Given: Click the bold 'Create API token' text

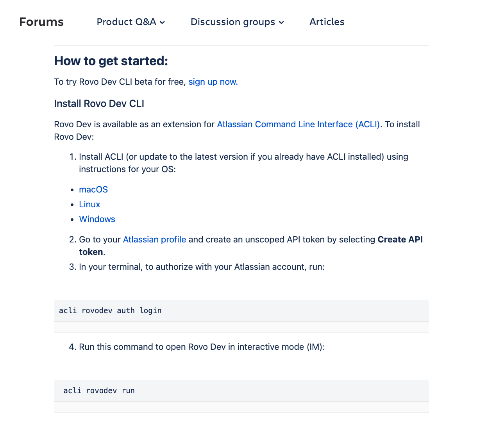Looking at the screenshot, I should [x=251, y=246].
